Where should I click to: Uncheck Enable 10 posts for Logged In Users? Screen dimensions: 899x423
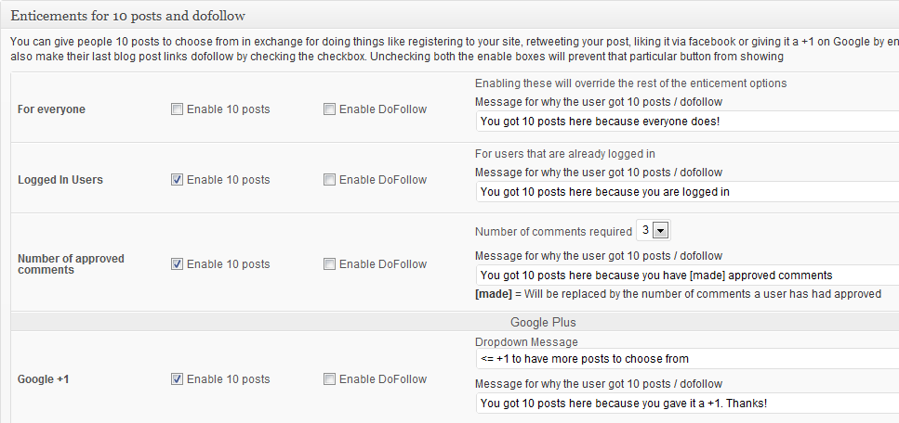tap(178, 180)
